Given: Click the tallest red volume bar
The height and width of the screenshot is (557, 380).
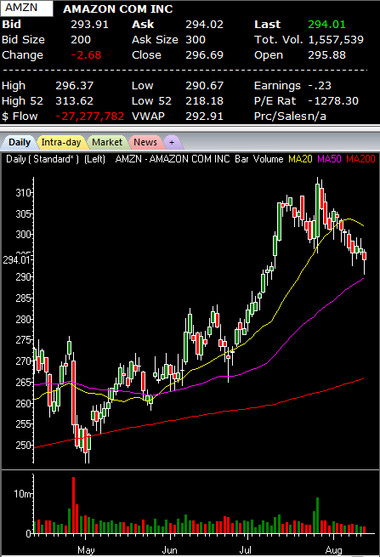Looking at the screenshot, I should (x=73, y=505).
